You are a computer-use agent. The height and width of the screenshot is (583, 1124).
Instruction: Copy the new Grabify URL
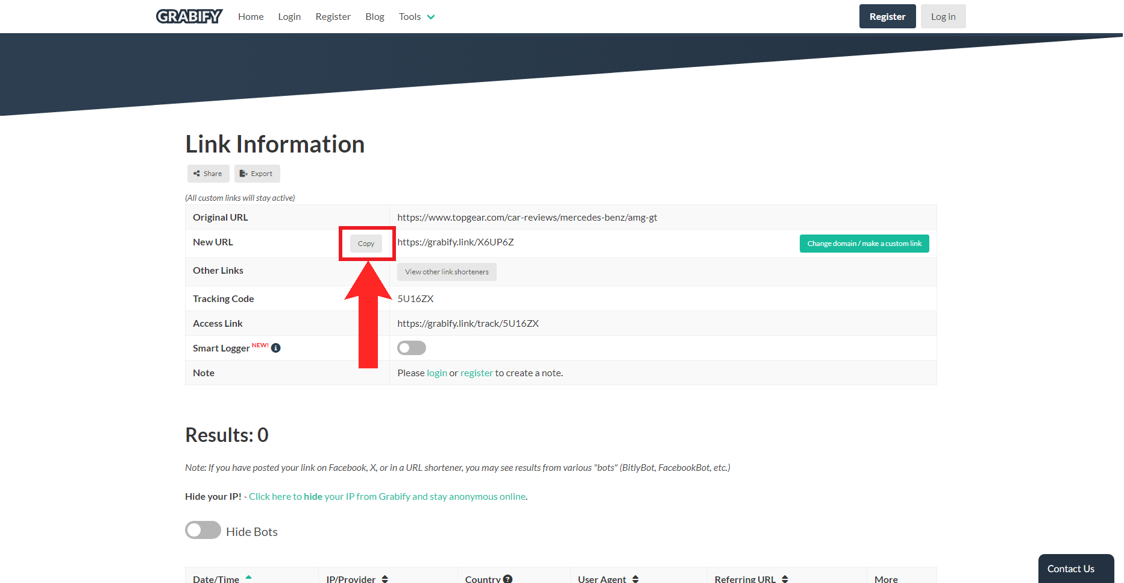[366, 244]
